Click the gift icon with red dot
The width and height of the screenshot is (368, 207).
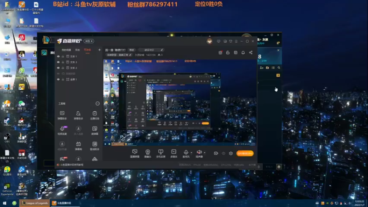click(220, 52)
